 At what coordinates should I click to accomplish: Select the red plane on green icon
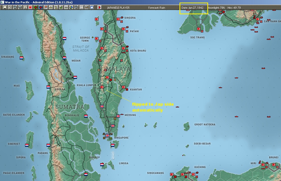tap(36, 7)
